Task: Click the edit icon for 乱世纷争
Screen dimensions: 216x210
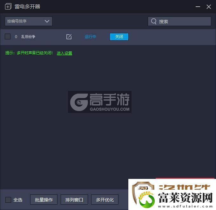Action: pos(69,37)
